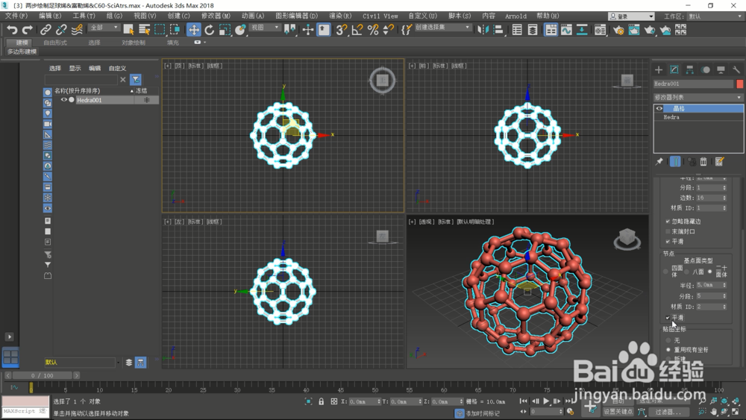Click 设置关键点 button
This screenshot has height=420, width=746.
pos(618,412)
